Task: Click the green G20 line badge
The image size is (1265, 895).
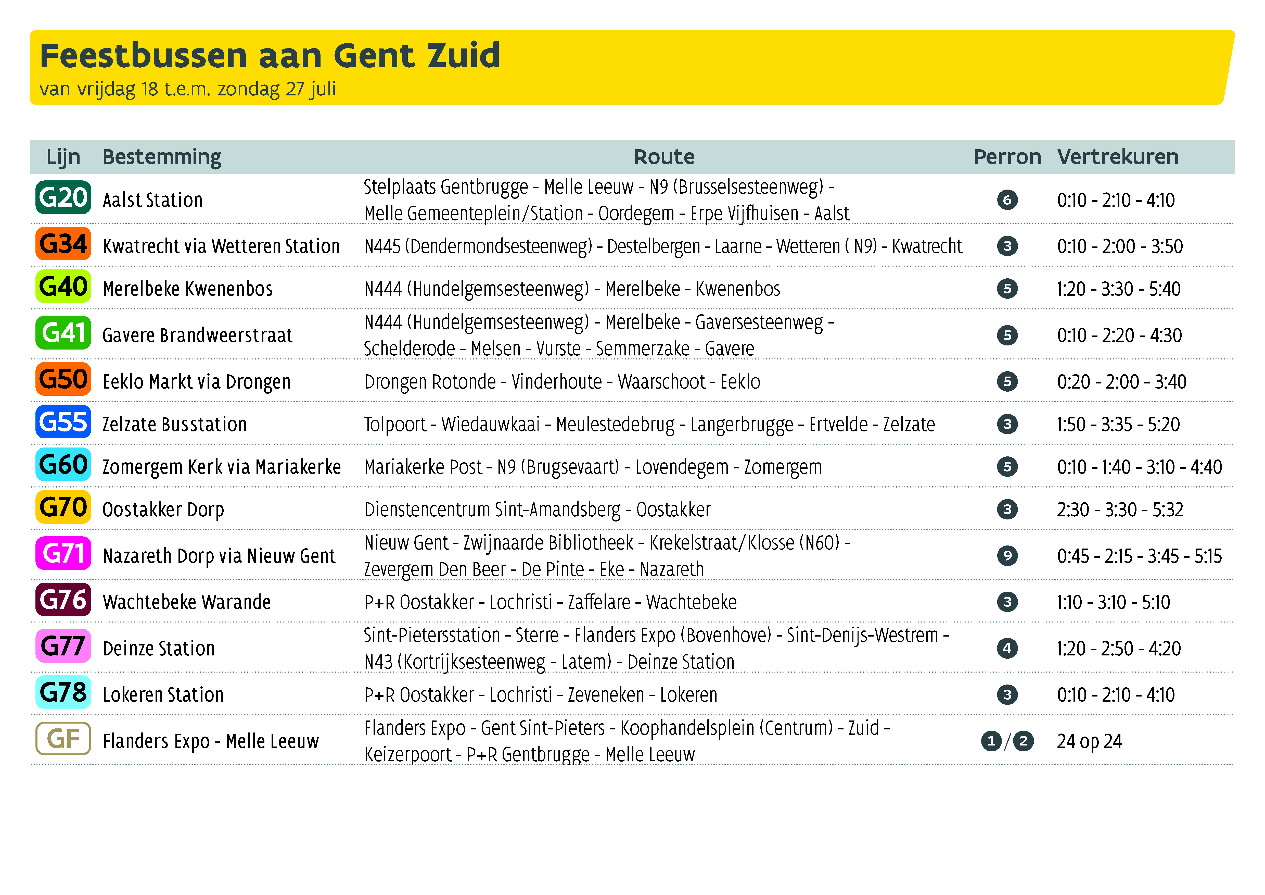Action: tap(63, 197)
